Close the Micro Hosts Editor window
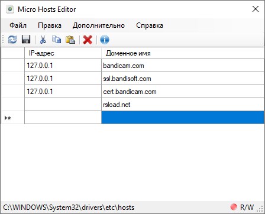This screenshot has width=265, height=214. tap(256, 9)
